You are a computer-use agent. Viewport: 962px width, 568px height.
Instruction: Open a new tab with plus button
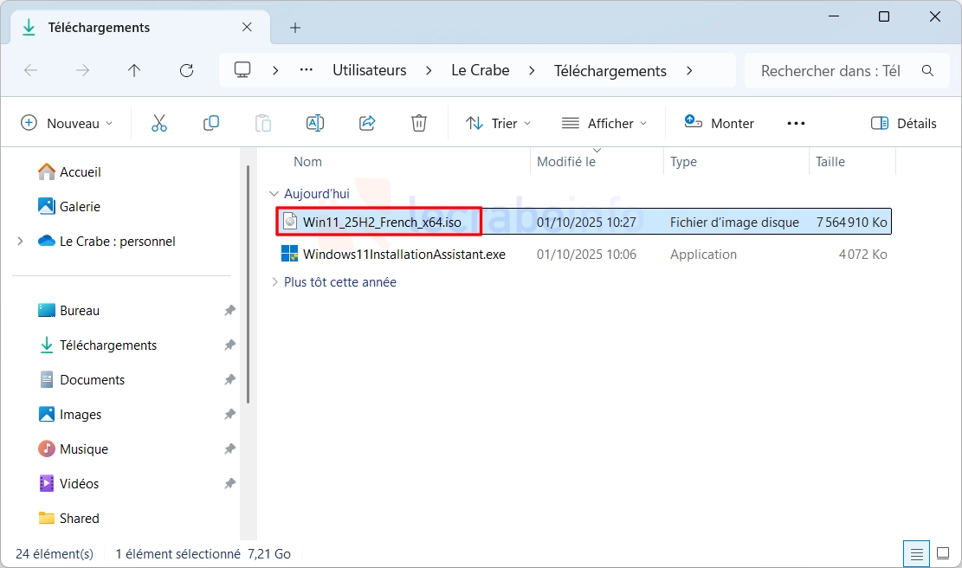pos(295,28)
